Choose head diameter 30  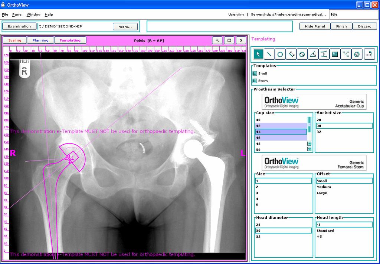tap(284, 231)
